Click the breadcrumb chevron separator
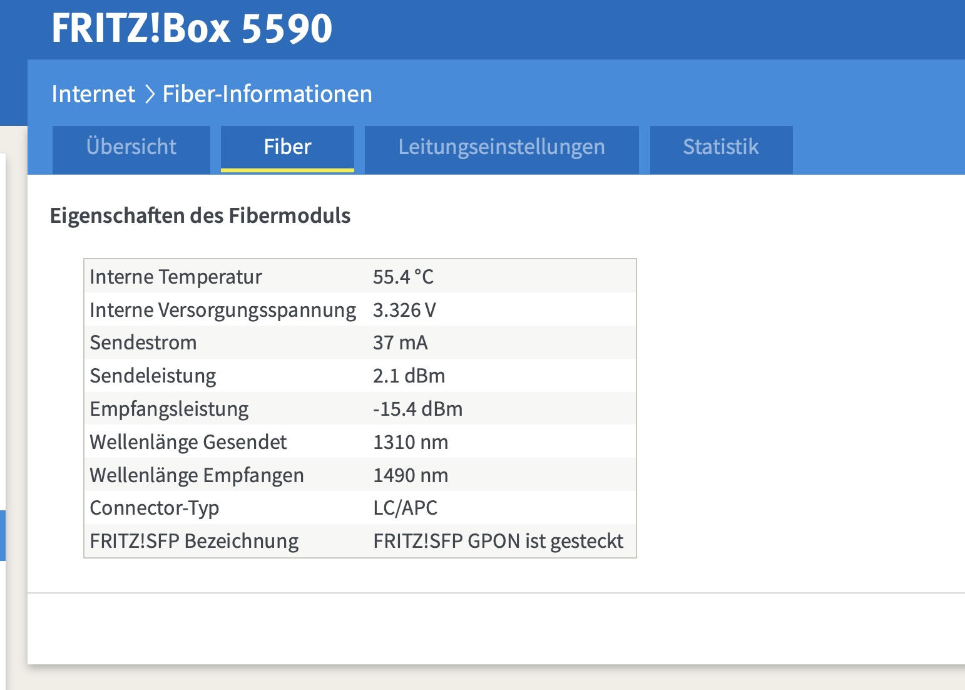 pyautogui.click(x=150, y=95)
